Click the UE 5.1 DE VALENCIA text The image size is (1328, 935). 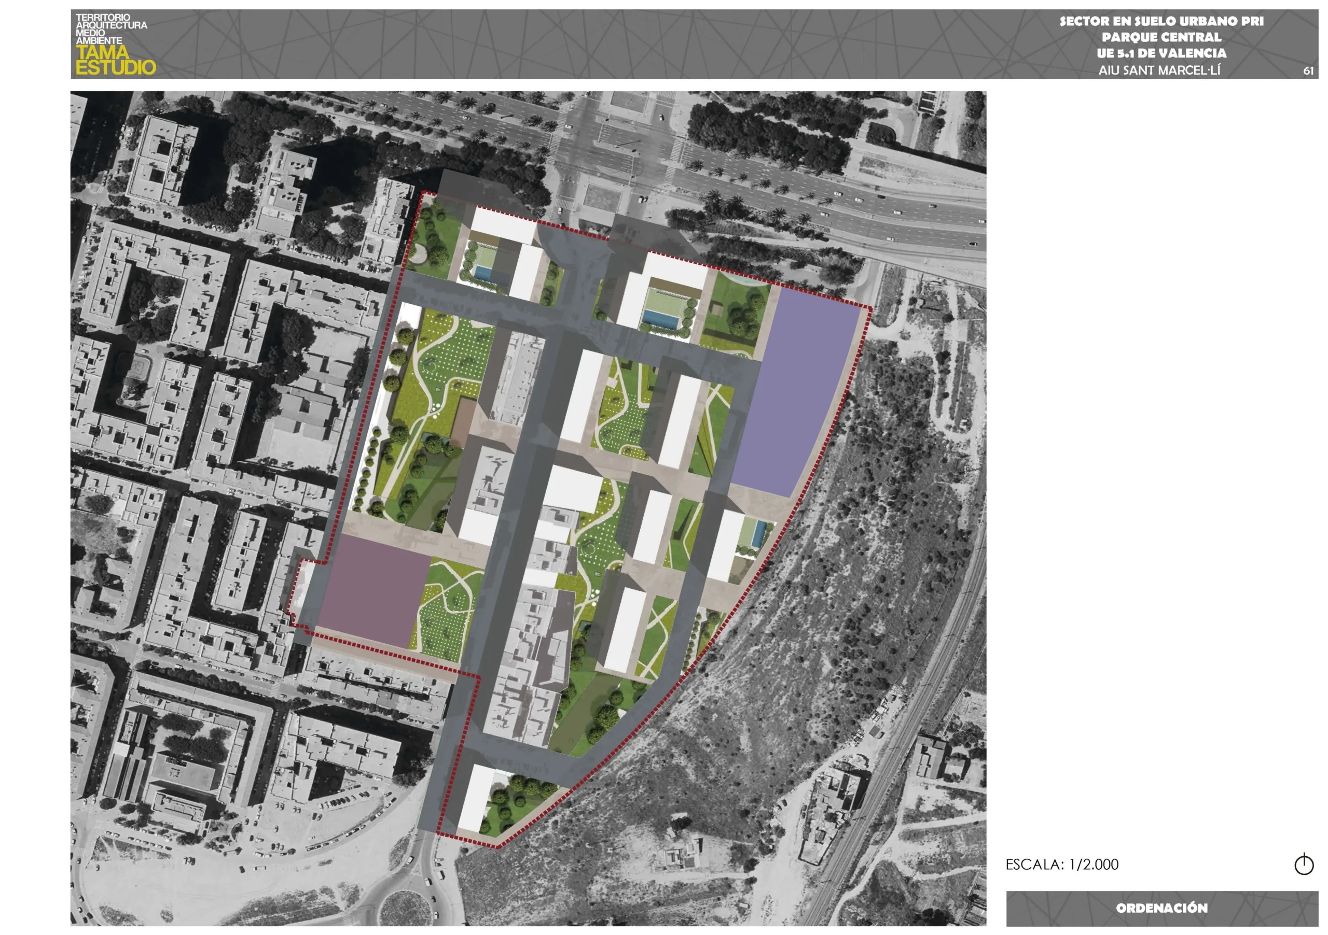tap(1161, 53)
